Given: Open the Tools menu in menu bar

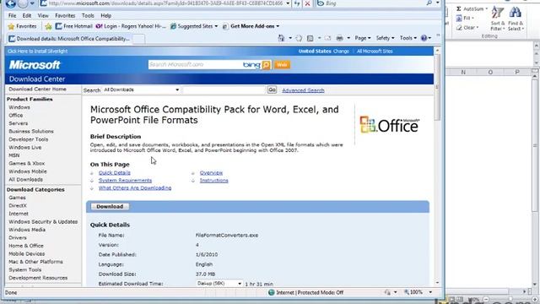Looking at the screenshot, I should 88,15.
